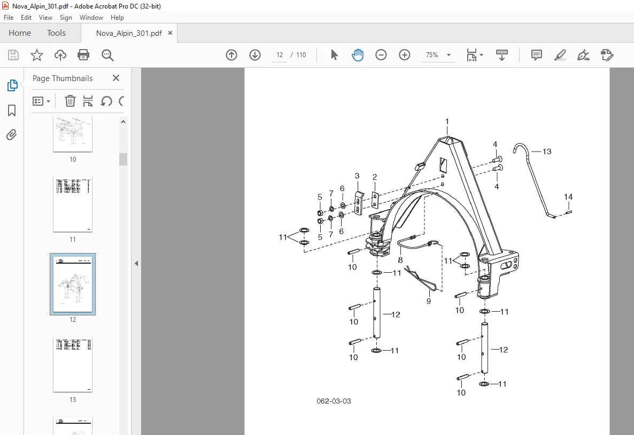Viewport: 634px width, 435px height.
Task: Click the Extract/insert pages icon in thumbnails
Action: tap(88, 101)
